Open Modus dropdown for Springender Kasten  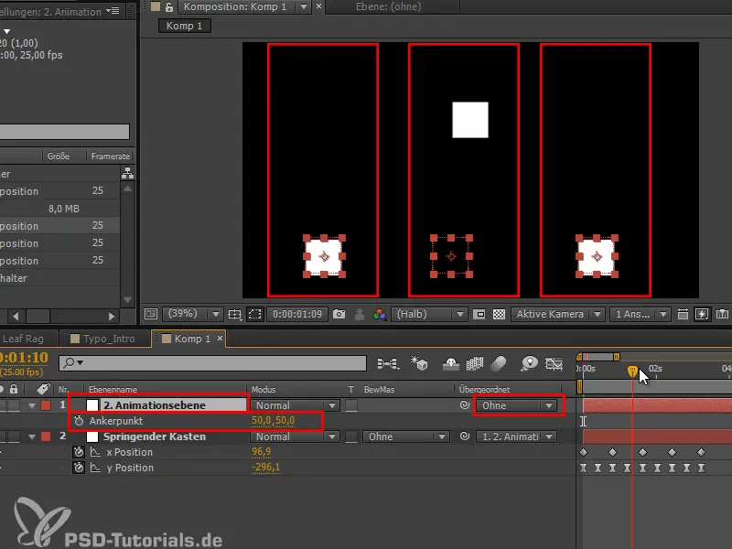click(x=295, y=436)
